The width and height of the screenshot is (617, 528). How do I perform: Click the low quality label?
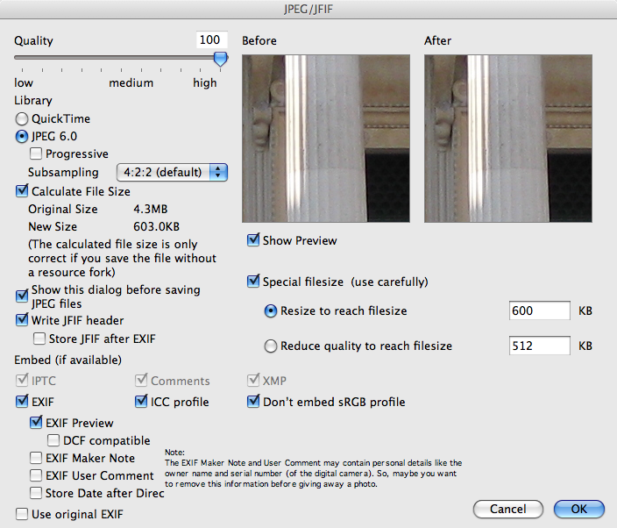(x=24, y=83)
